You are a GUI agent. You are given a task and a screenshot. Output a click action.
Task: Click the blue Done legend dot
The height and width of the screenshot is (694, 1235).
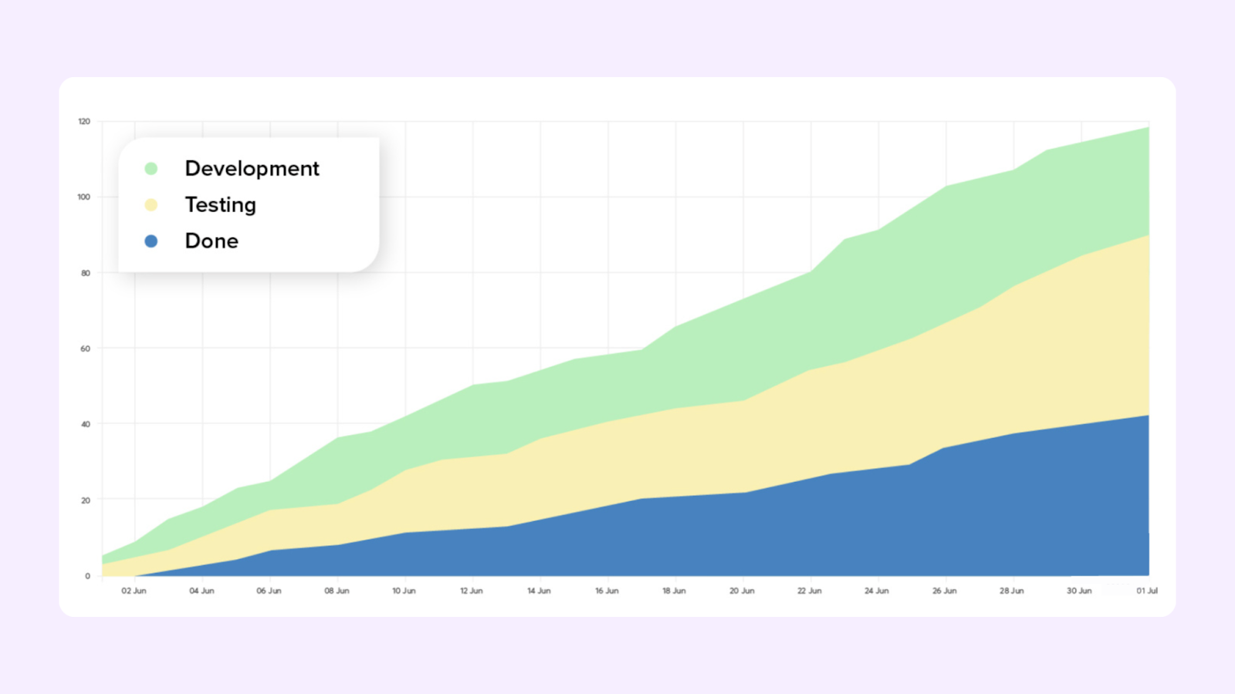click(151, 241)
